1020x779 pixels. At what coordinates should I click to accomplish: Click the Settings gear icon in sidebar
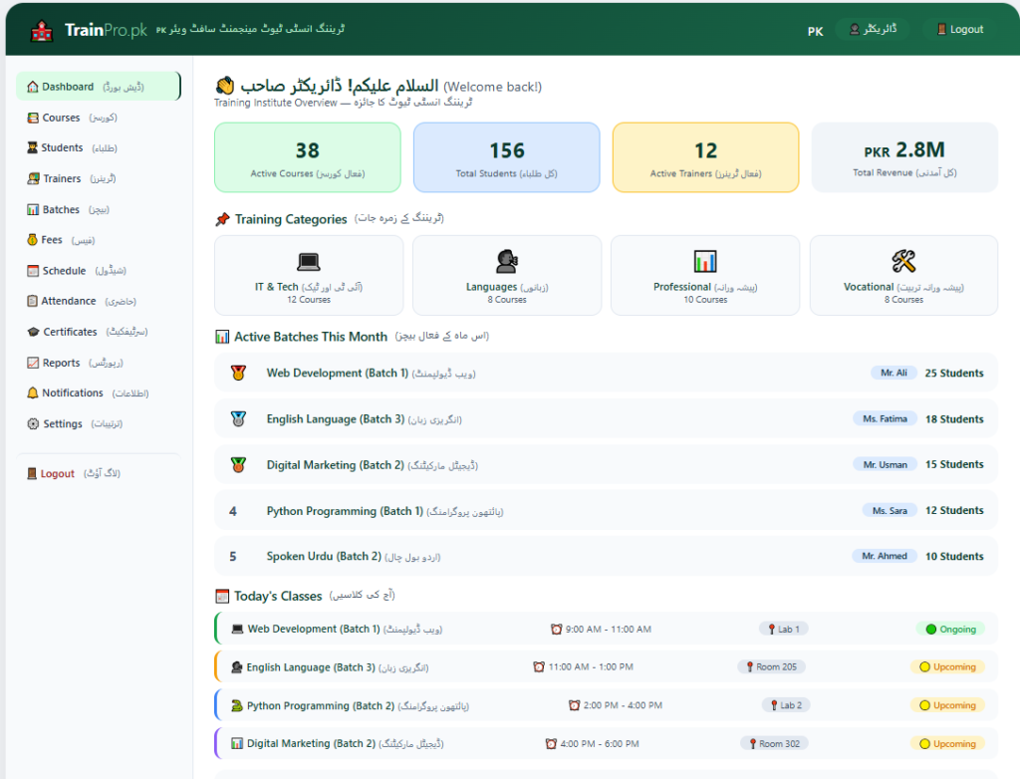coord(33,423)
